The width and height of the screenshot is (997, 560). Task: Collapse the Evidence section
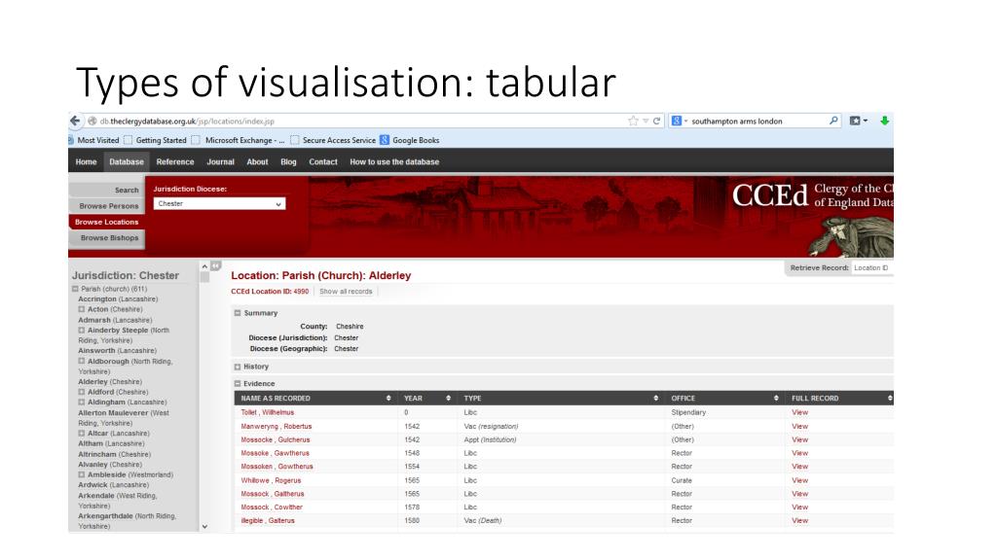(238, 383)
